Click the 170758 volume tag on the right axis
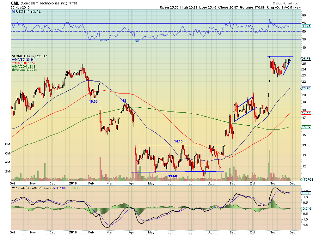Screen dimensions: 313x235 (307, 179)
